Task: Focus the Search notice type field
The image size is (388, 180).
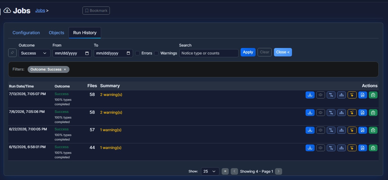Action: [209, 53]
